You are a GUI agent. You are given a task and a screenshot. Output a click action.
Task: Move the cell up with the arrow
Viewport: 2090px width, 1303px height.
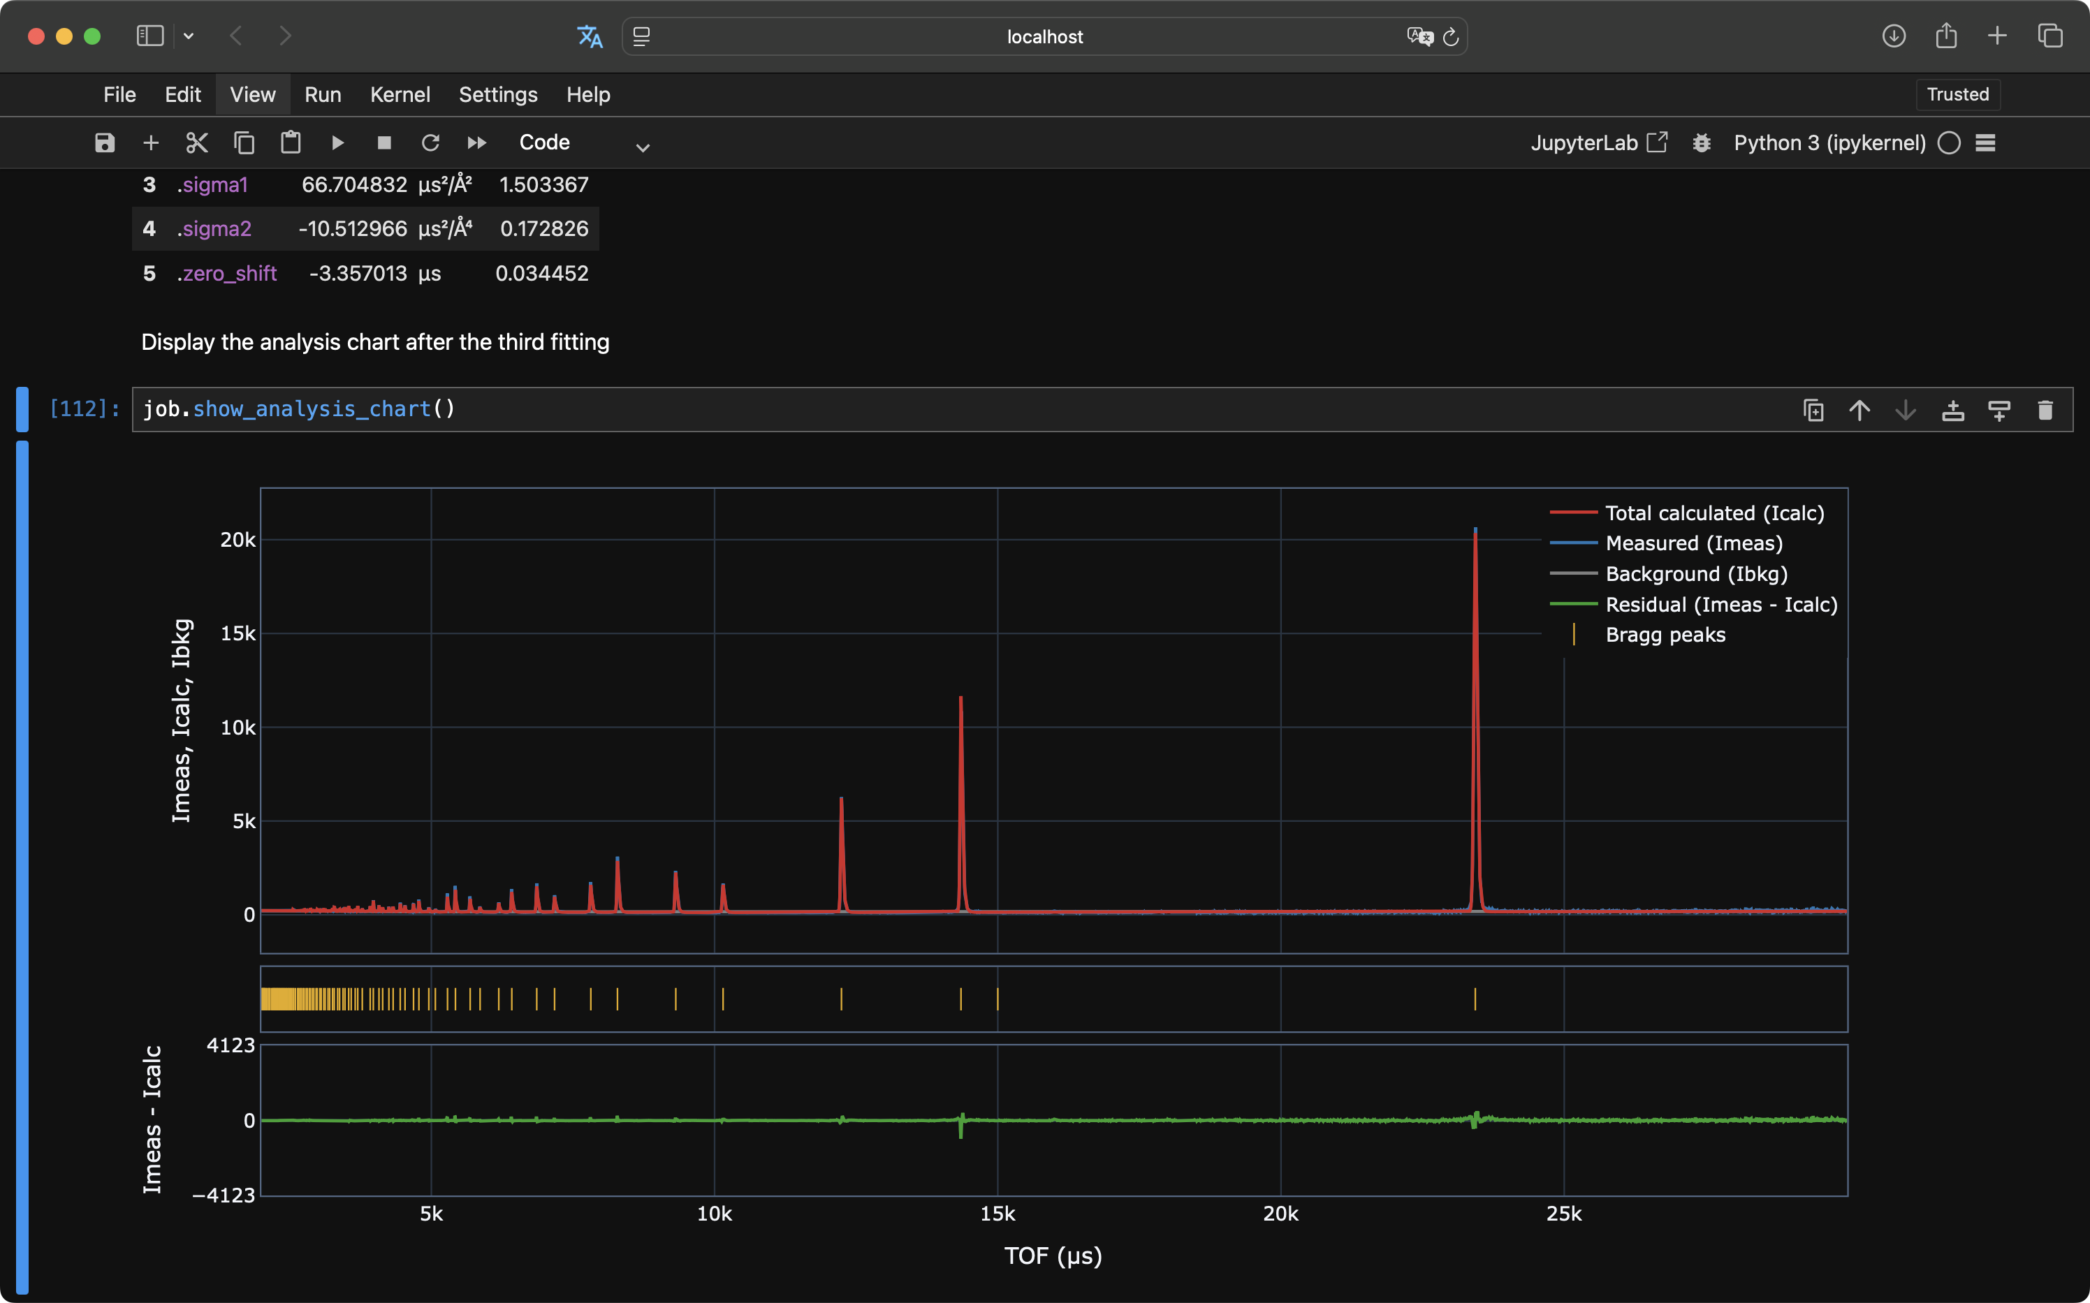pyautogui.click(x=1859, y=410)
